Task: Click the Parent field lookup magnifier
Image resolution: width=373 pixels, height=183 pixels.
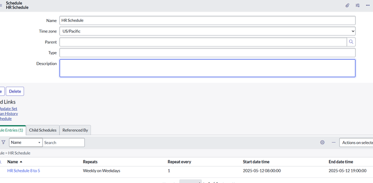Action: pos(351,42)
